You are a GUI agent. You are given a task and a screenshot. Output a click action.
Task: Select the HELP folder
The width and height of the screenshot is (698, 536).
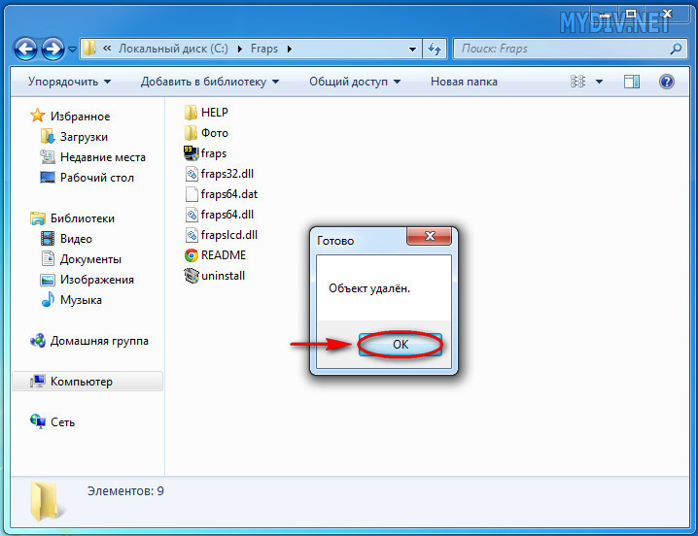[206, 112]
